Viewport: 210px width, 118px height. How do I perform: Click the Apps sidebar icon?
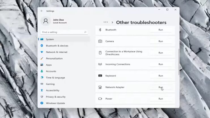coord(42,65)
